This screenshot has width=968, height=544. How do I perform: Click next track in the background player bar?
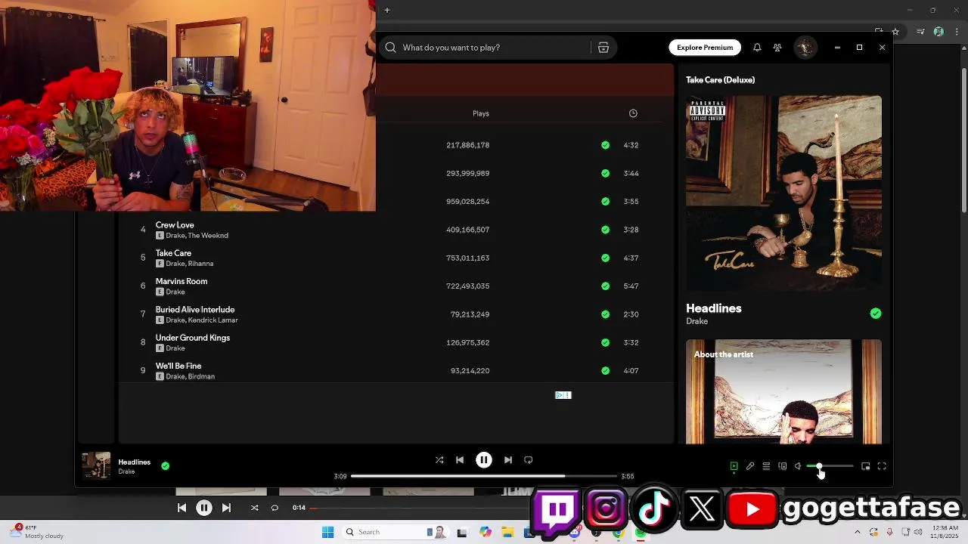(226, 508)
